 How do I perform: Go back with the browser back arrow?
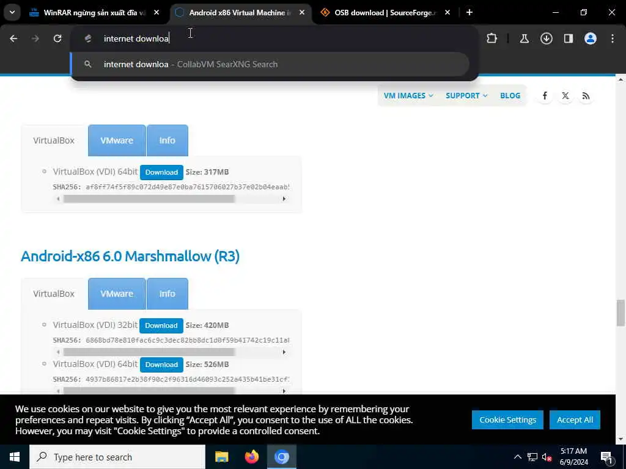coord(13,38)
